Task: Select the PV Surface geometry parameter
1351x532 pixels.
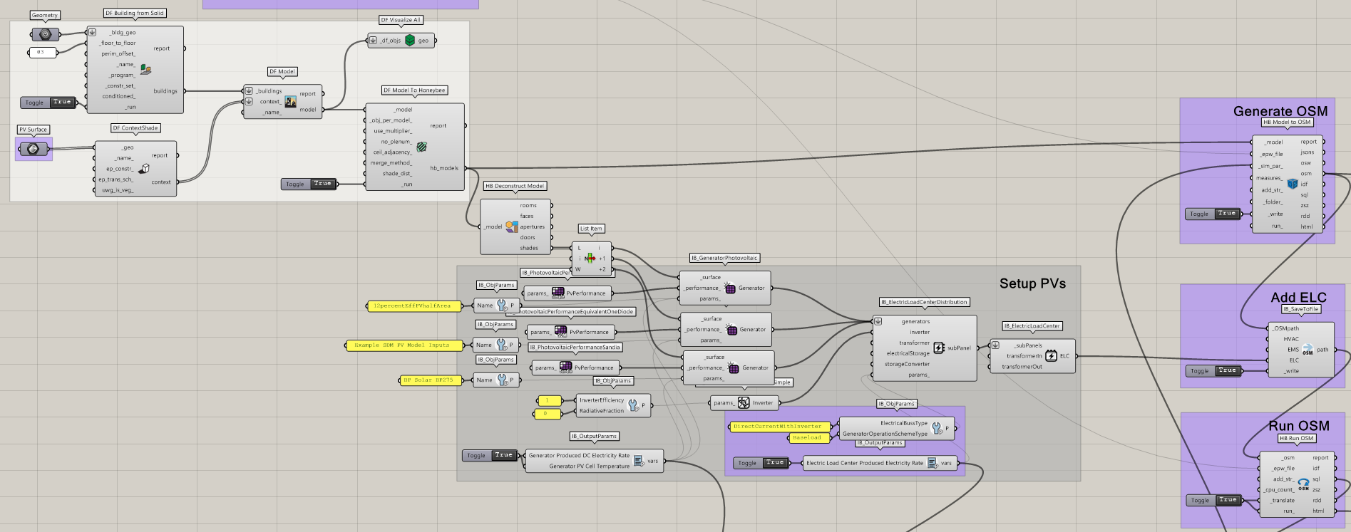Action: click(34, 149)
